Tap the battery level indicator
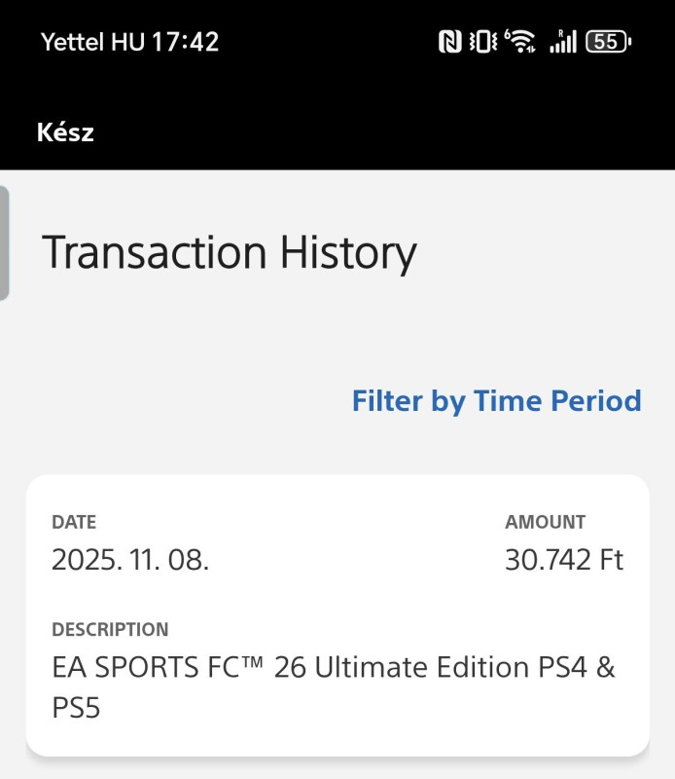Viewport: 675px width, 779px height. pyautogui.click(x=609, y=41)
